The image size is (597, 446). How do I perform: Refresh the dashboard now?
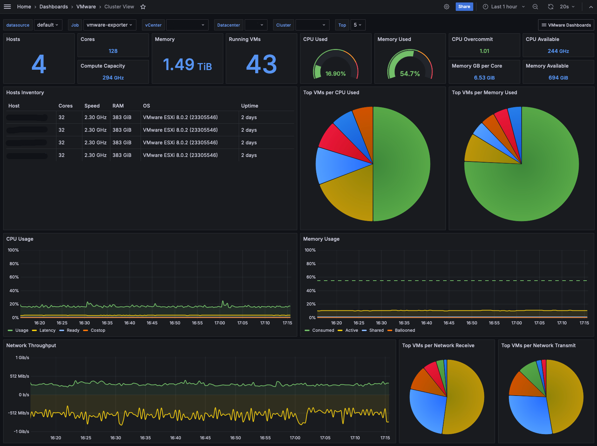[551, 7]
